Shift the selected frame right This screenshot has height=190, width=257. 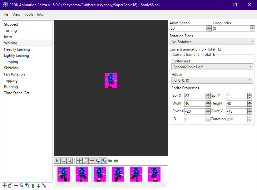tap(116, 161)
